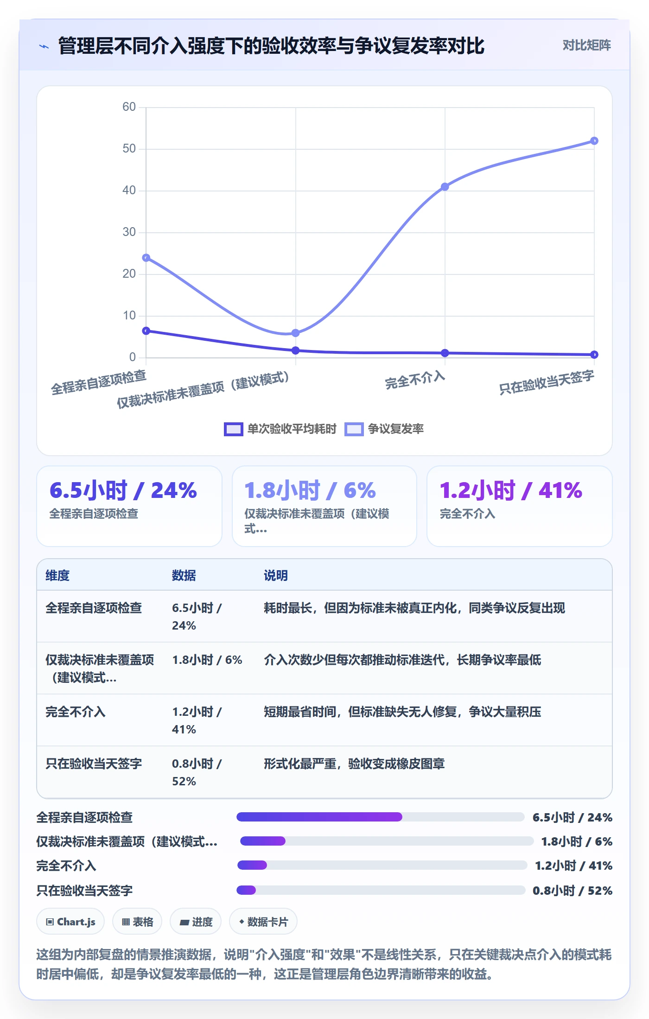Open the 1.2小时 / 41% stat card
Image resolution: width=649 pixels, height=1019 pixels.
(x=520, y=506)
